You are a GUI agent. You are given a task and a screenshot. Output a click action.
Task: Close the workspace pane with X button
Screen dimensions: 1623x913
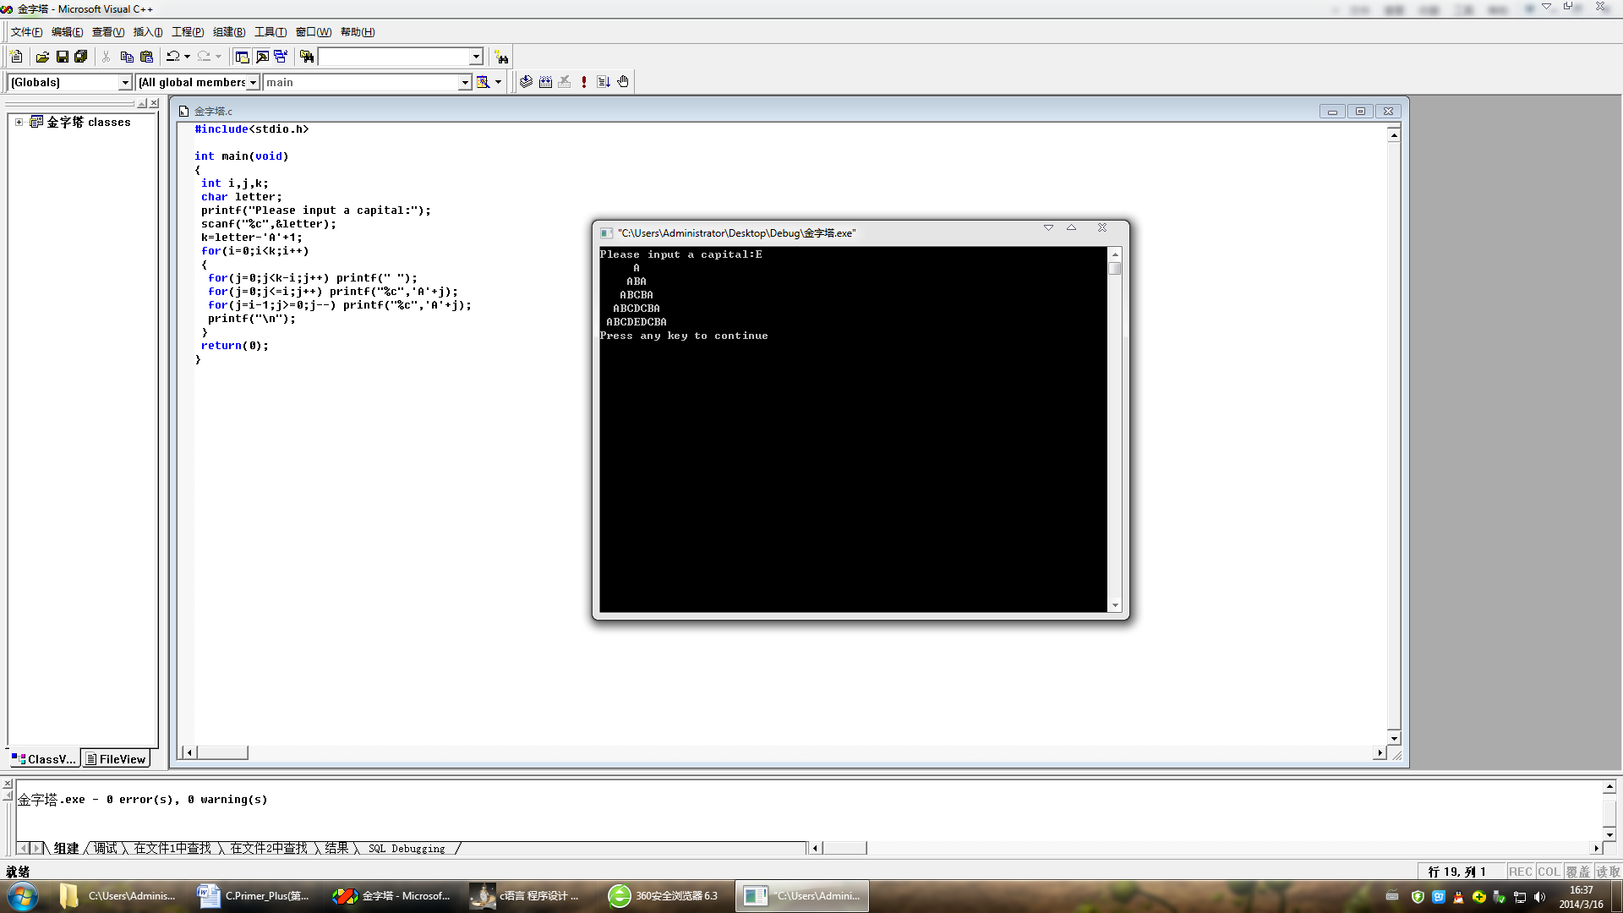(x=154, y=103)
